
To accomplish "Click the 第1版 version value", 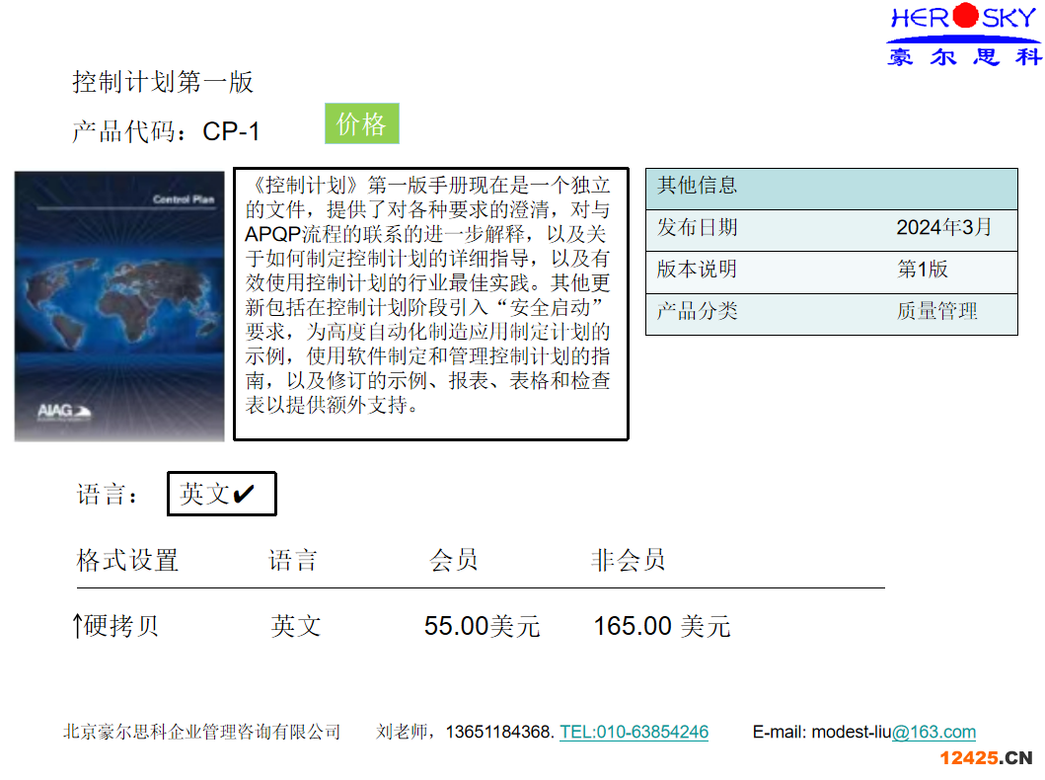I will pos(923,270).
